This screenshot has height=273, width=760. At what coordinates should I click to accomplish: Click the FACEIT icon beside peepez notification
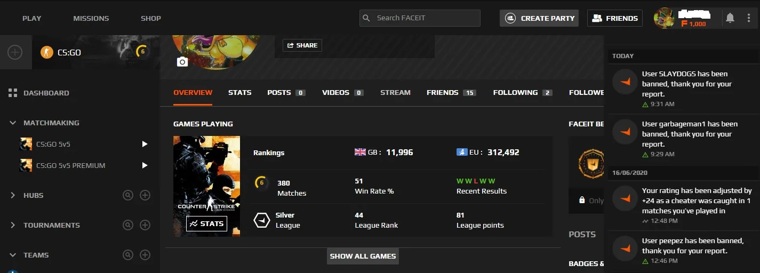tap(625, 248)
